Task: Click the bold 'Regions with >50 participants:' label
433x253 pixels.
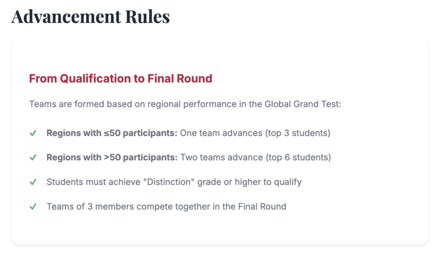Action: [x=112, y=157]
